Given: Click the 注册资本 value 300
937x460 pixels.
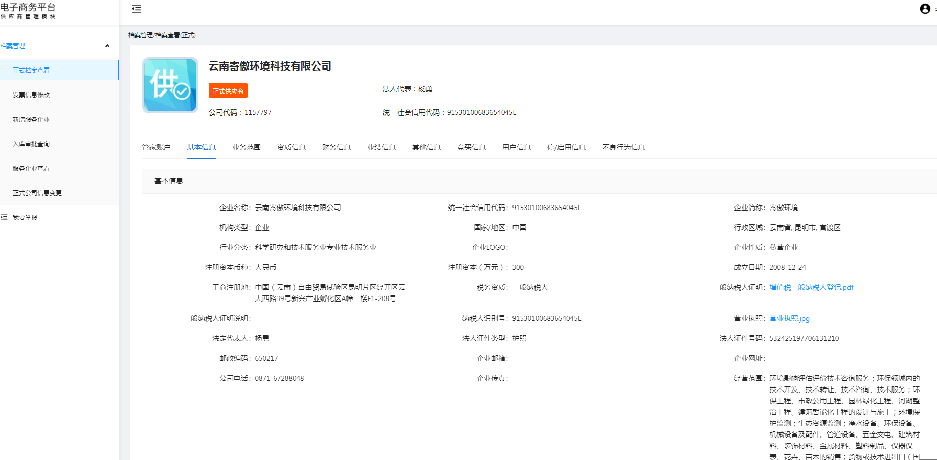Looking at the screenshot, I should coord(518,267).
